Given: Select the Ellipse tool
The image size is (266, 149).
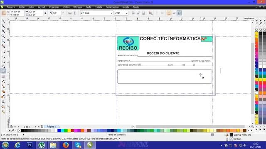Looking at the screenshot, I should [x=3, y=56].
